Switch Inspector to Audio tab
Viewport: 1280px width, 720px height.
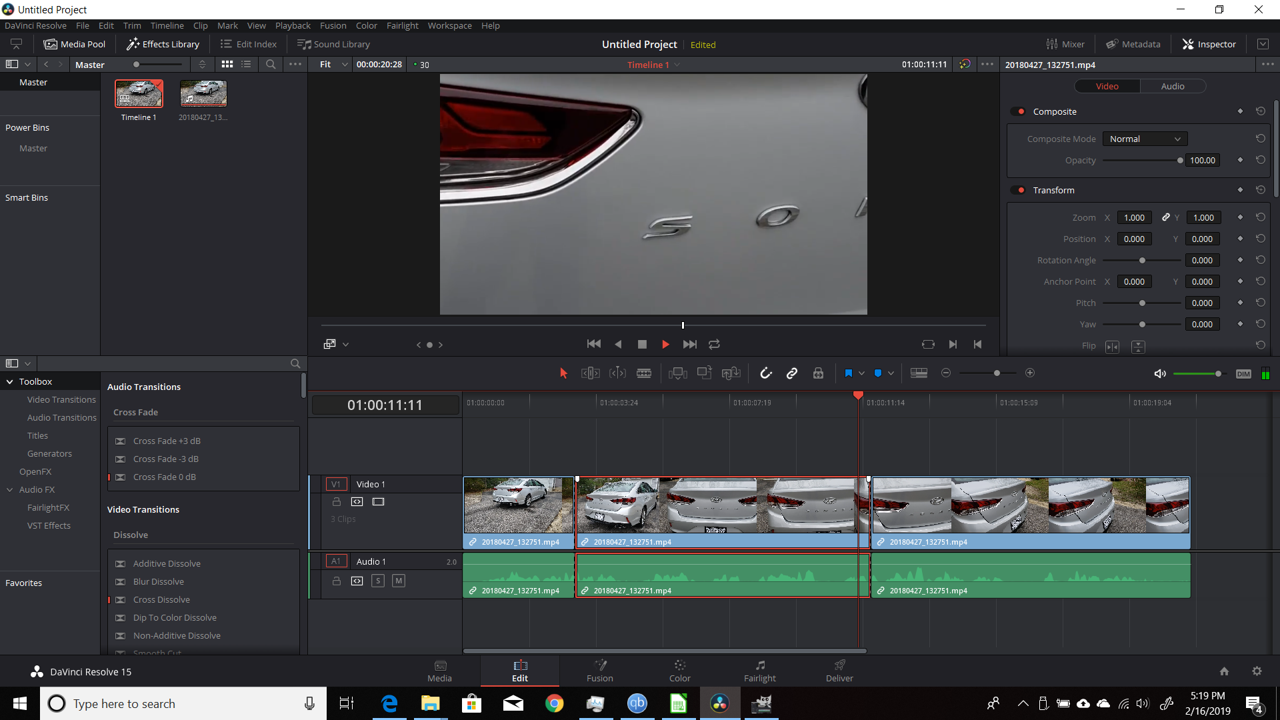(1173, 87)
